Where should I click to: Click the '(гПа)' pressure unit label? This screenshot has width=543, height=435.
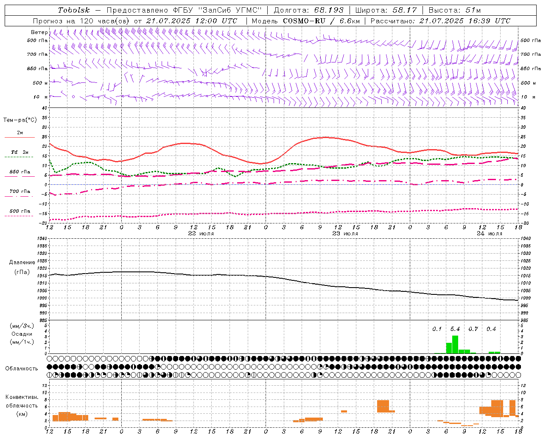click(22, 272)
